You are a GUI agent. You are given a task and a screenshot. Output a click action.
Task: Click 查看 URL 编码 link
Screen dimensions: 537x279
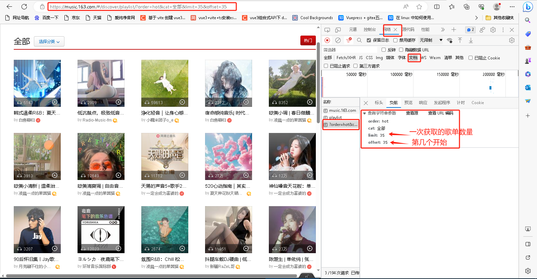pos(441,113)
